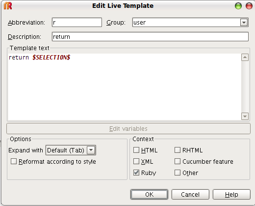Close dialog with the red circle button

249,6
